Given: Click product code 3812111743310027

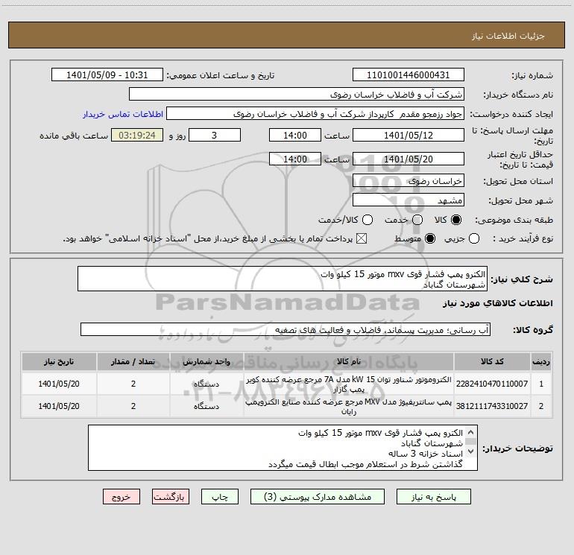Looking at the screenshot, I should (x=492, y=406).
